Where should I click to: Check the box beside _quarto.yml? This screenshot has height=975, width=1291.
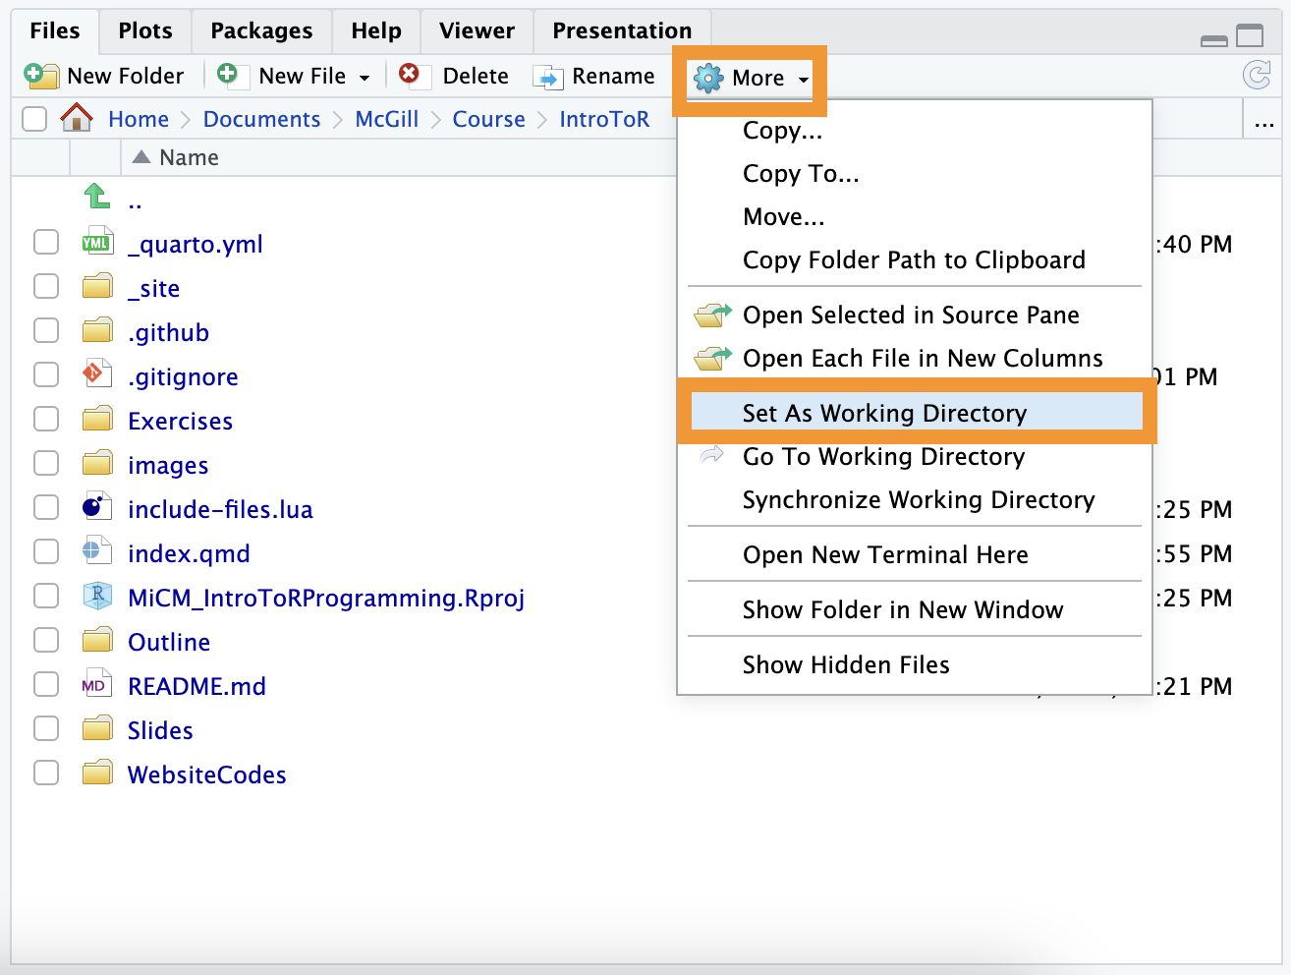46,243
